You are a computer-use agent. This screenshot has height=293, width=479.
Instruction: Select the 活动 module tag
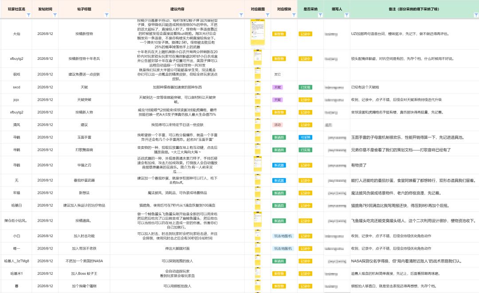click(277, 125)
